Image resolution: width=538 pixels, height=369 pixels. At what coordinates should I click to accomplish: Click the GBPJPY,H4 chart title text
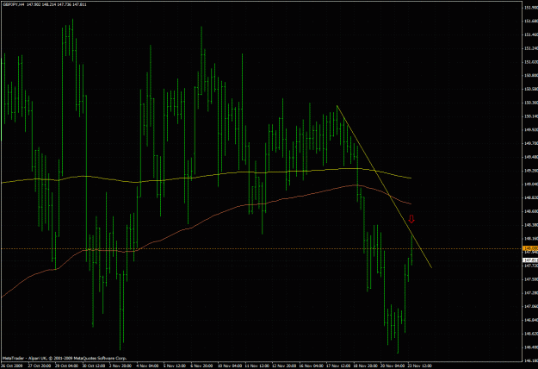(13, 4)
